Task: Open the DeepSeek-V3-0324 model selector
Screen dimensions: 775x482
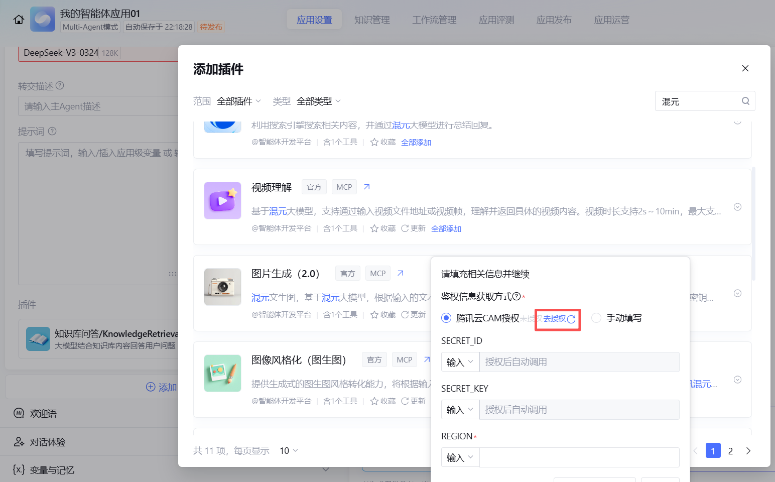Action: tap(98, 53)
